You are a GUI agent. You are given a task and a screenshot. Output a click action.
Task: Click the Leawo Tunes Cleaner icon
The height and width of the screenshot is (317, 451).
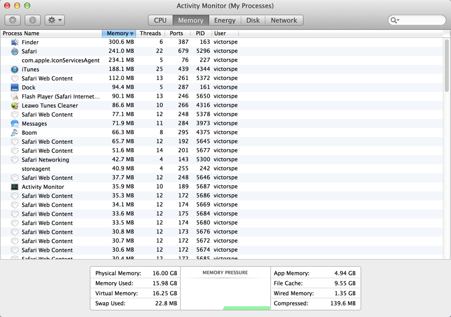pyautogui.click(x=15, y=105)
